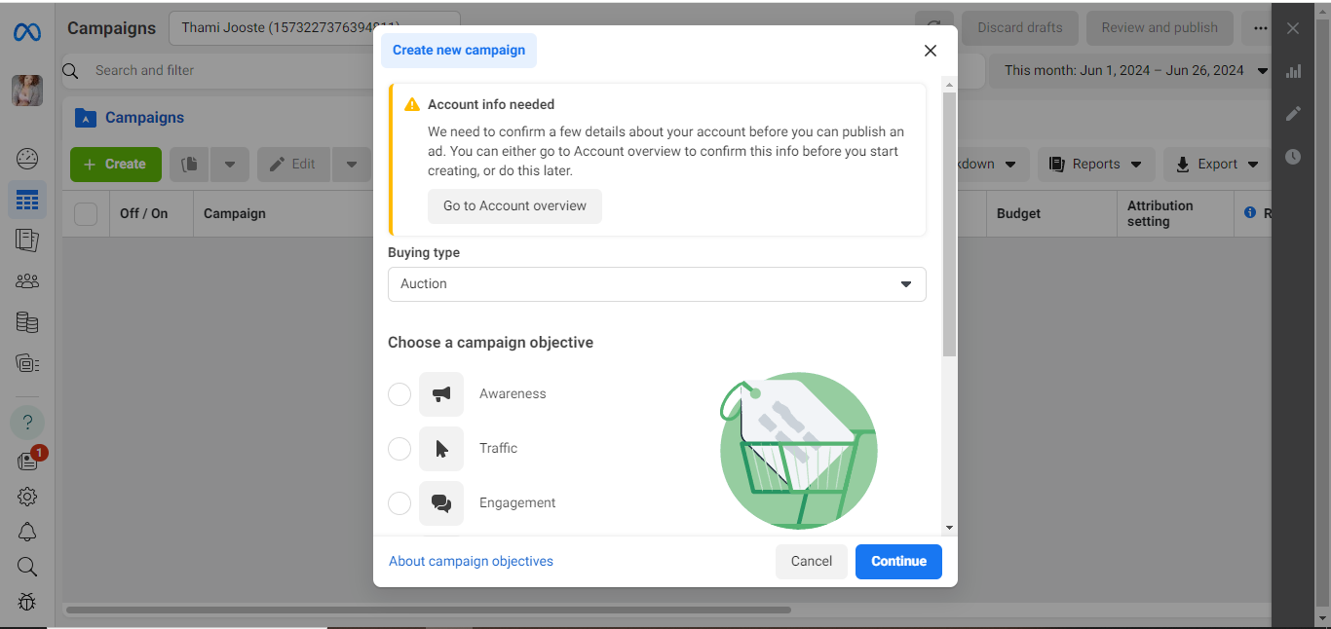Open the Campaigns tab with folder icon

point(130,118)
